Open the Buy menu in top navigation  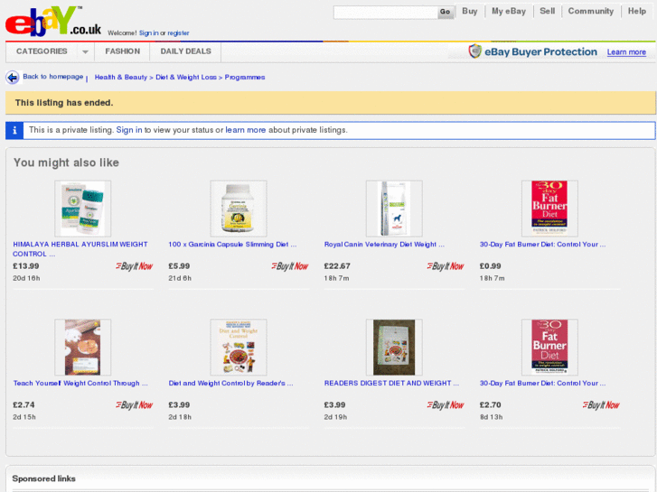[x=470, y=12]
